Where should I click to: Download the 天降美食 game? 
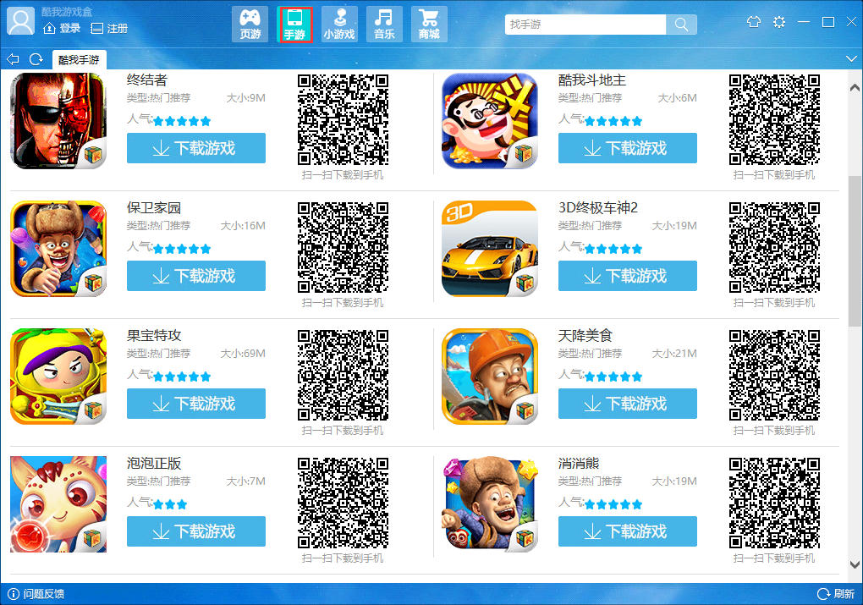point(628,404)
